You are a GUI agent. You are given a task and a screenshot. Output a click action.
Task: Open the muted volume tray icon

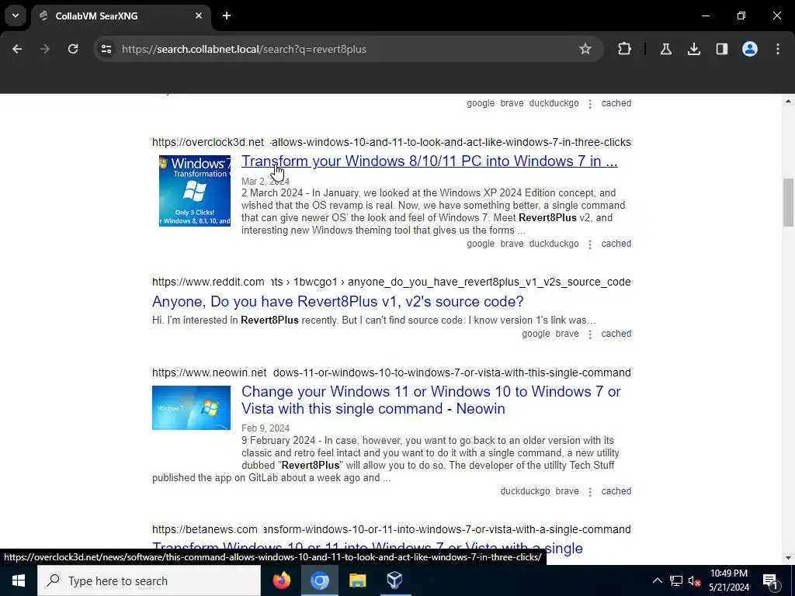[x=694, y=580]
